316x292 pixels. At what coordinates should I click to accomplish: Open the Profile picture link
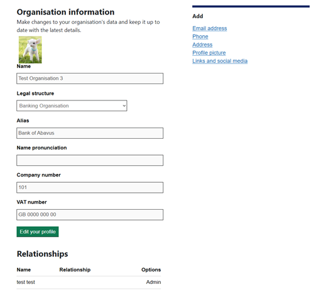209,53
